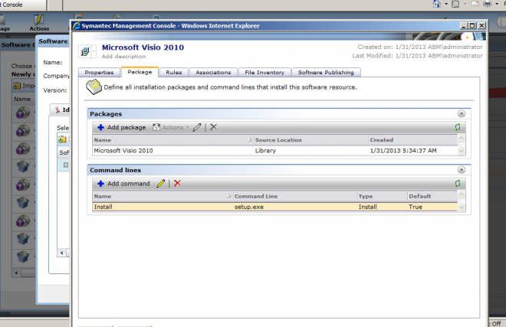Open the dropdown arrow next to resource icon
506x327 pixels.
(x=94, y=51)
